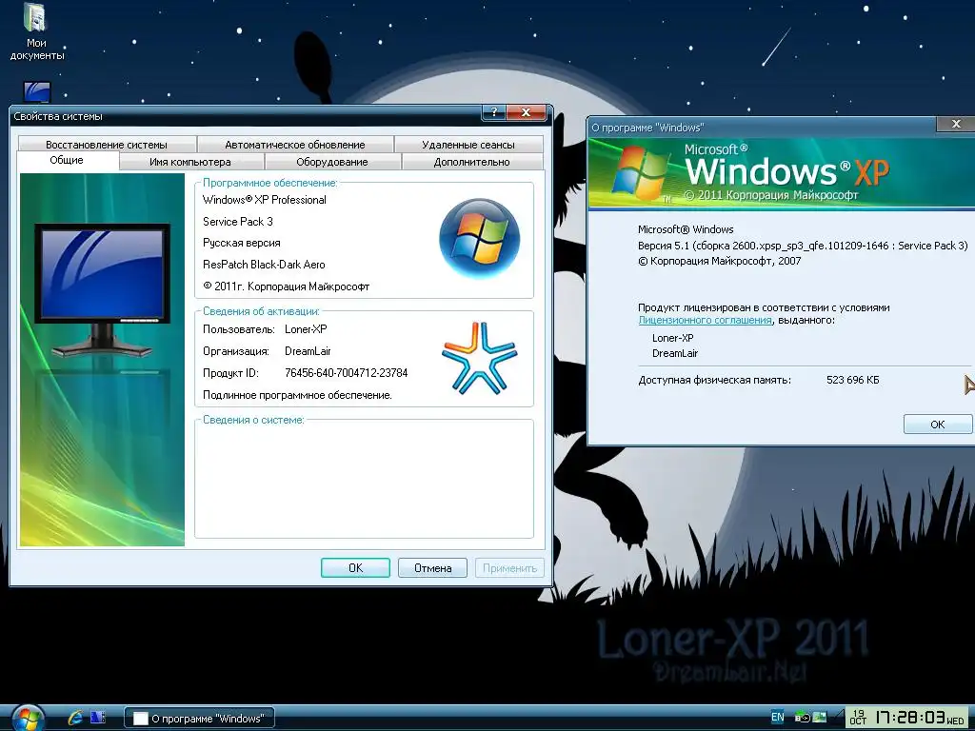Click the 'Сведения о системе:' group label
Viewport: 975px width, 731px height.
tap(253, 420)
